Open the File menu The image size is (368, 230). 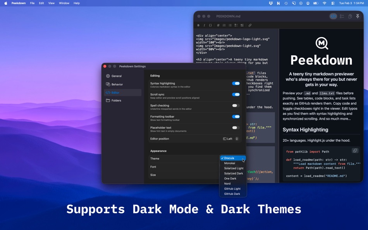(32, 3)
